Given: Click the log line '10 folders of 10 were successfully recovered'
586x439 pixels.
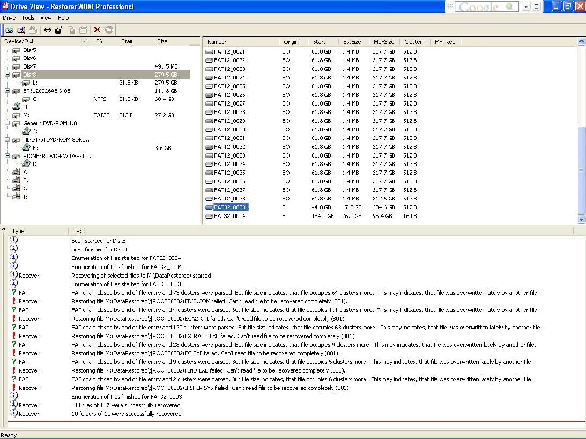Looking at the screenshot, I should pyautogui.click(x=127, y=414).
